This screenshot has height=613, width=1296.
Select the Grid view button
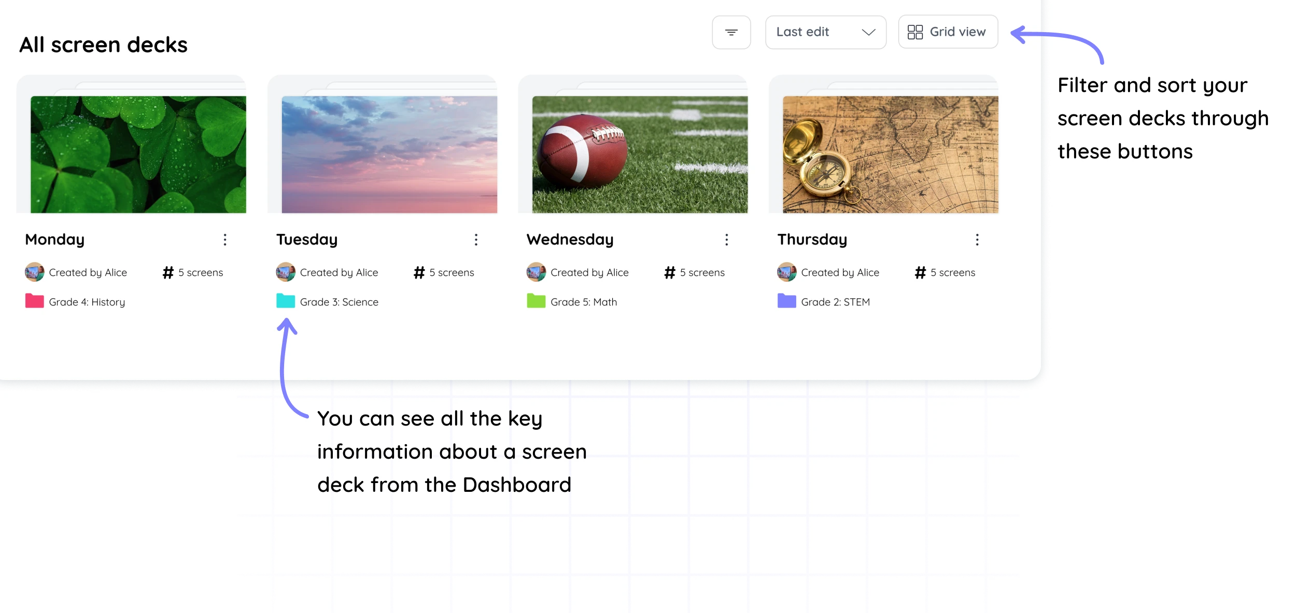[948, 32]
